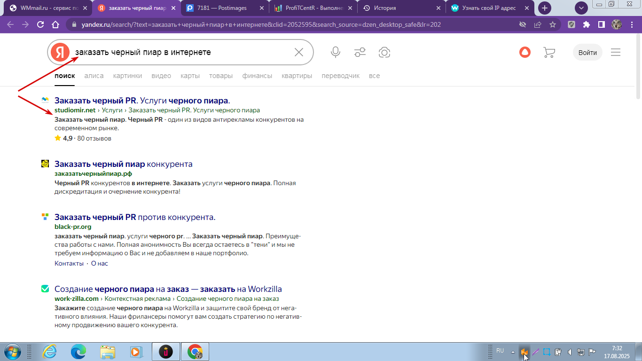Switch to the карты tab
This screenshot has width=642, height=361.
190,76
